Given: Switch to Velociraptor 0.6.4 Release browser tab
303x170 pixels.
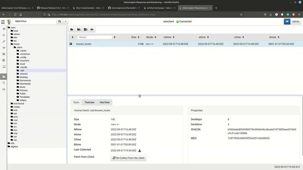Looking at the screenshot, I should point(17,8).
